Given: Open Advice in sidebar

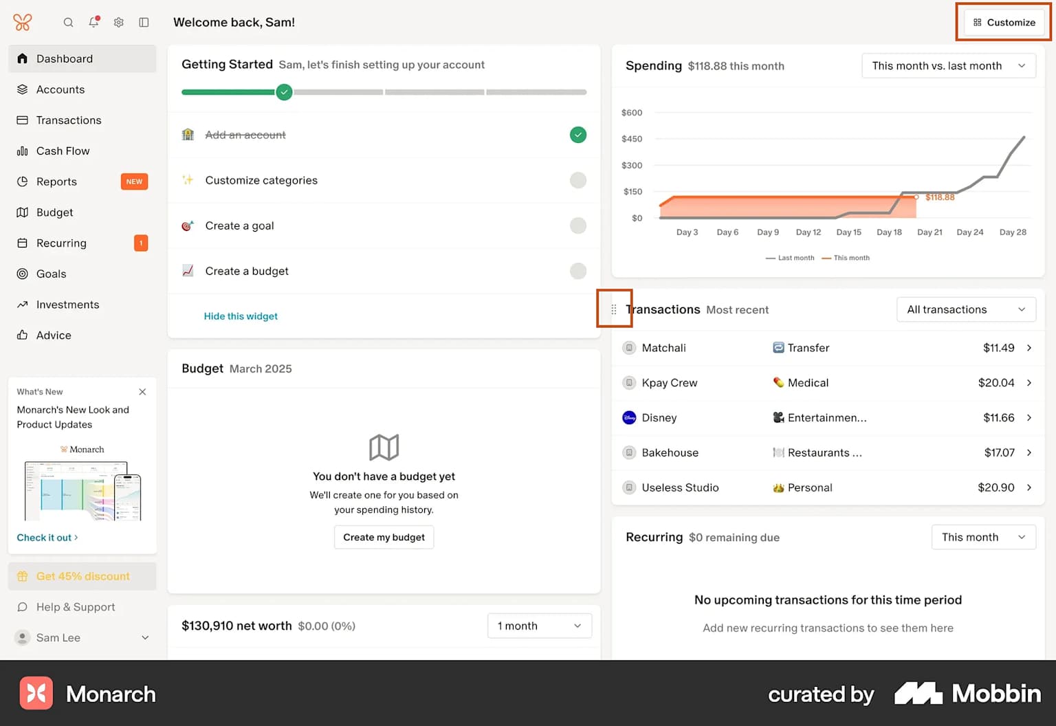Looking at the screenshot, I should pyautogui.click(x=82, y=335).
